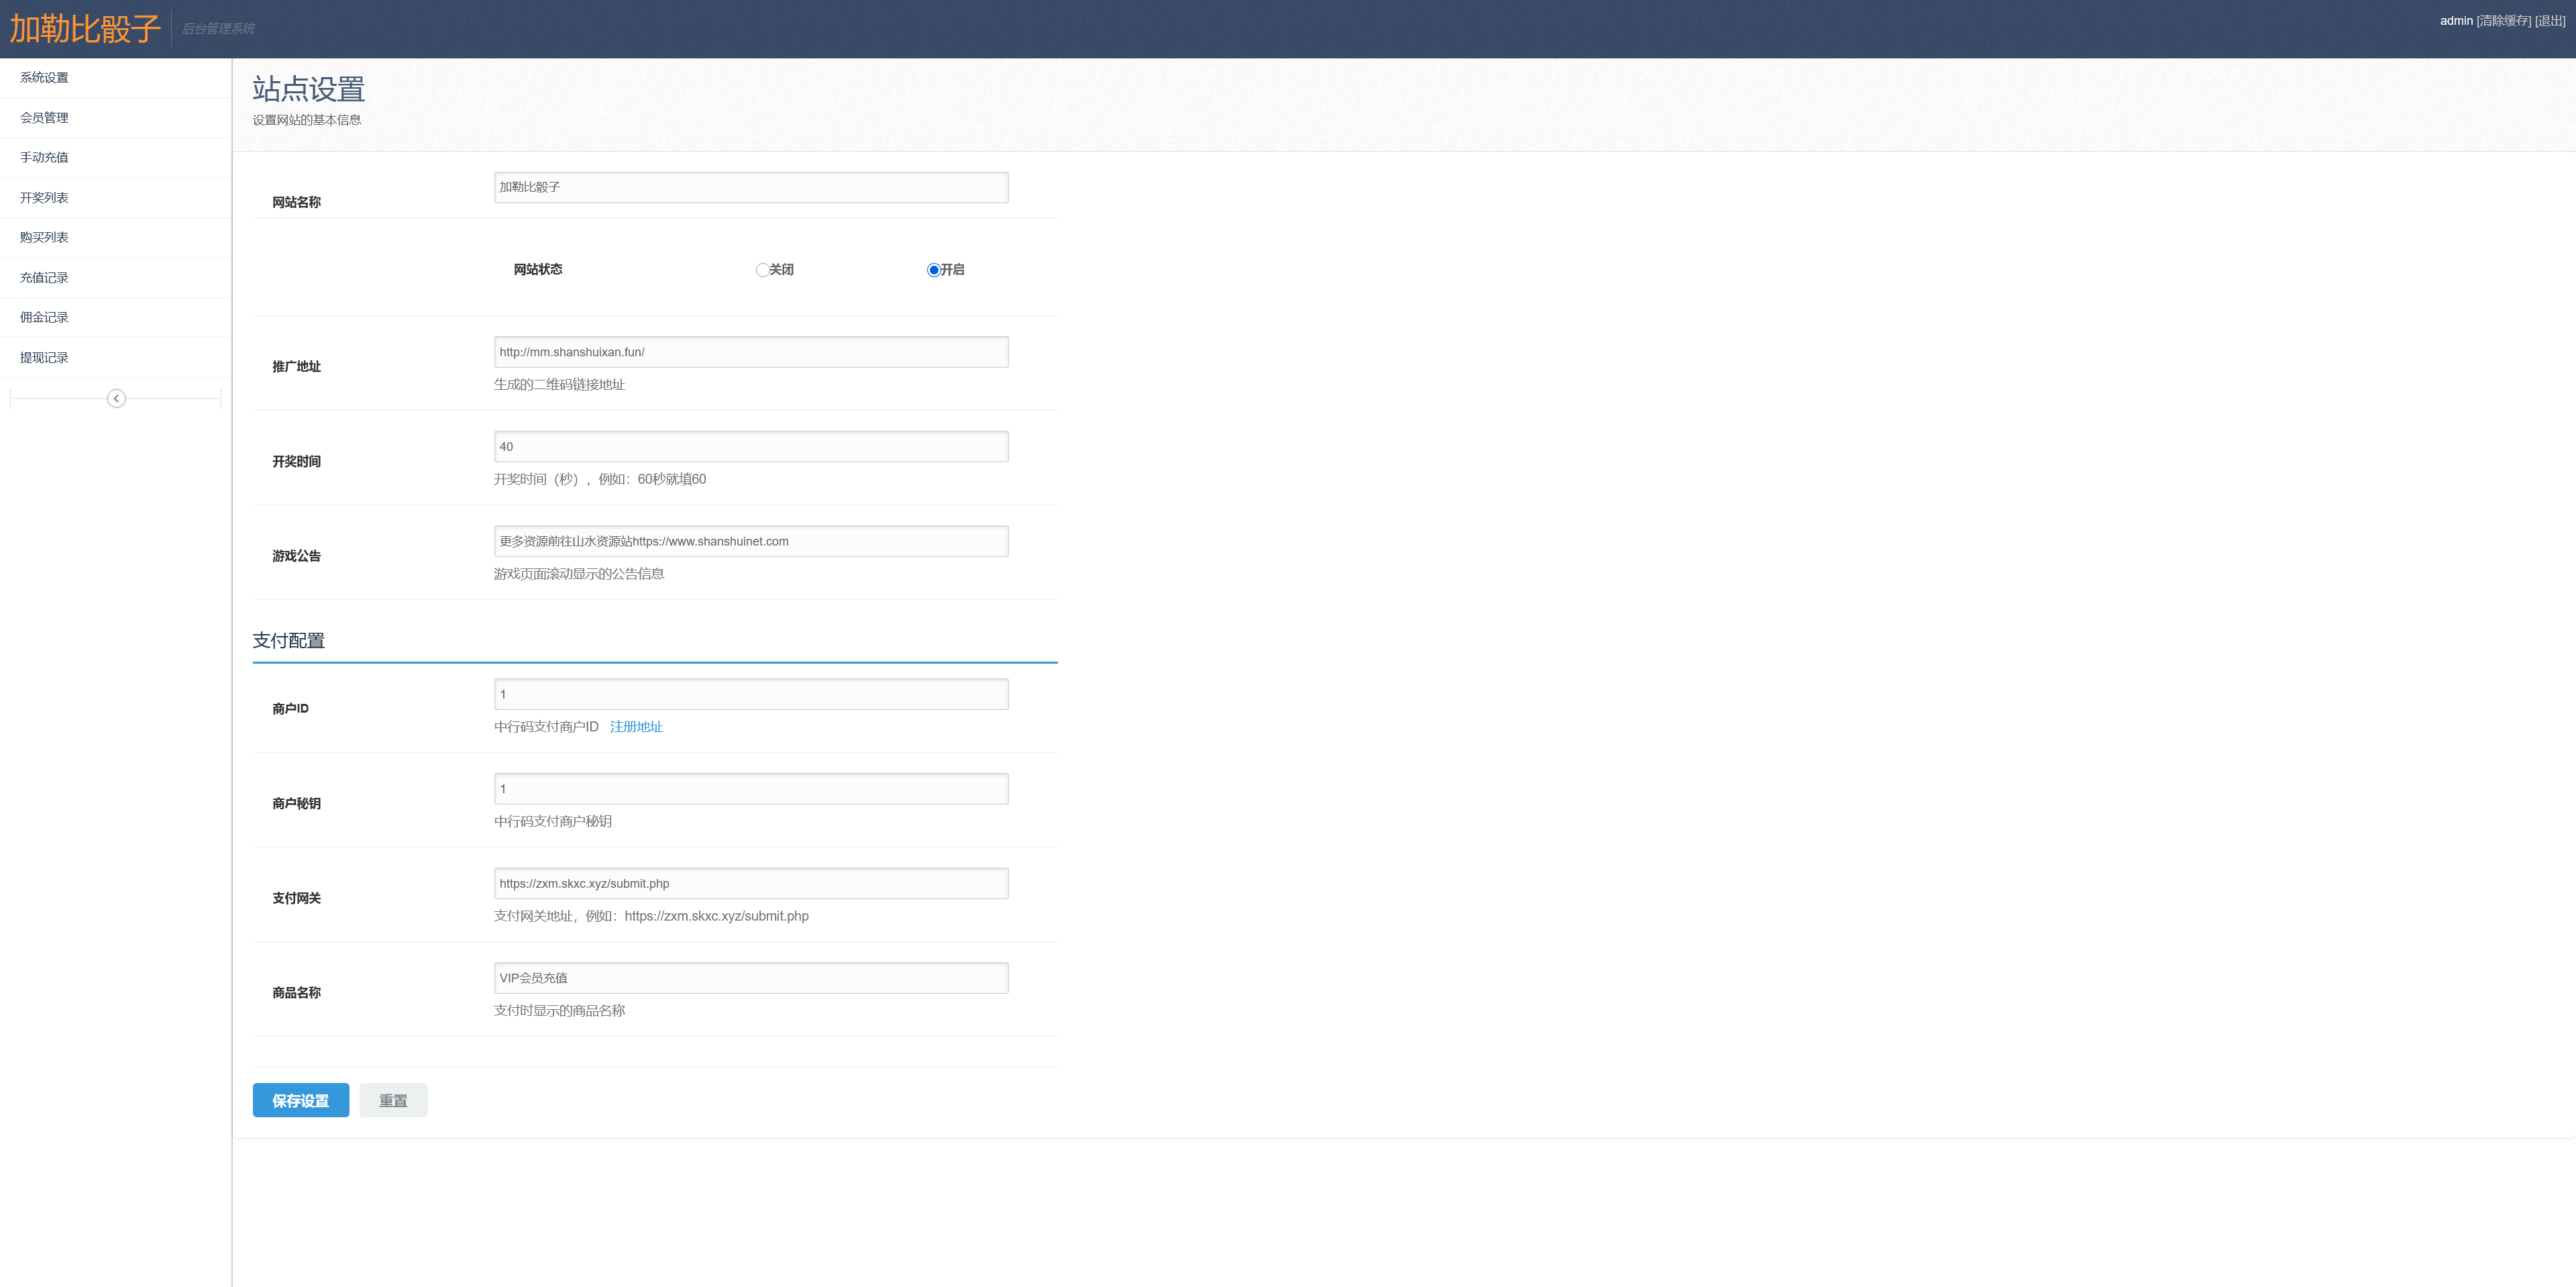Open 系统设置 in the sidebar menu

(x=44, y=77)
